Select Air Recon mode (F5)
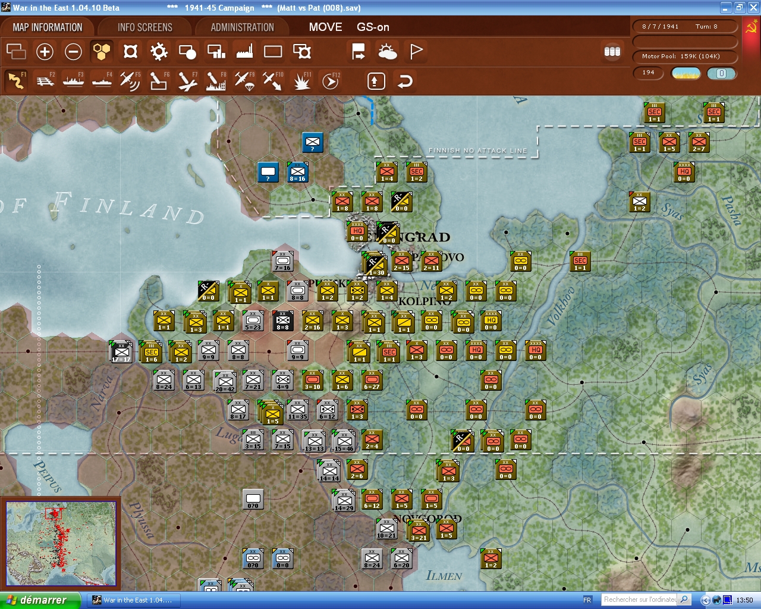 coord(130,81)
